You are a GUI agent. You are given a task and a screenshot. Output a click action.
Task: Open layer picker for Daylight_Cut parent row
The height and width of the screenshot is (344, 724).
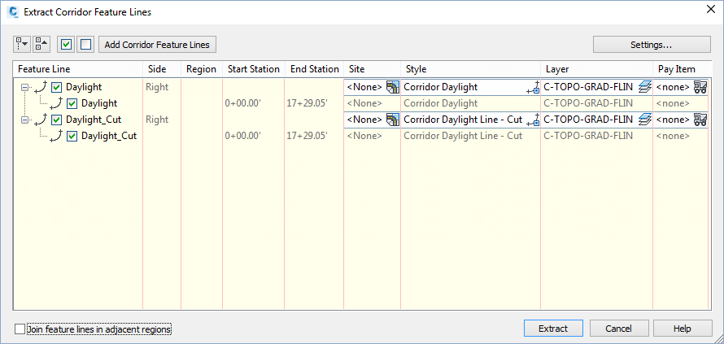[x=645, y=120]
